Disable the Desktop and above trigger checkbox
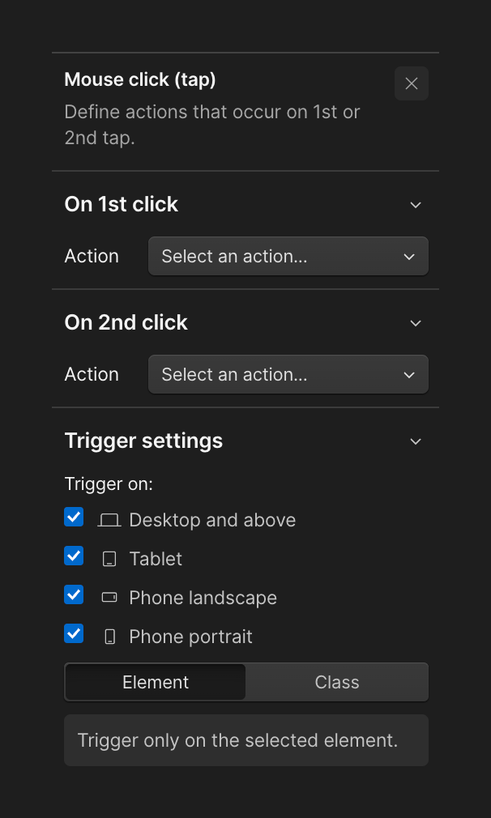Image resolution: width=491 pixels, height=818 pixels. tap(74, 517)
